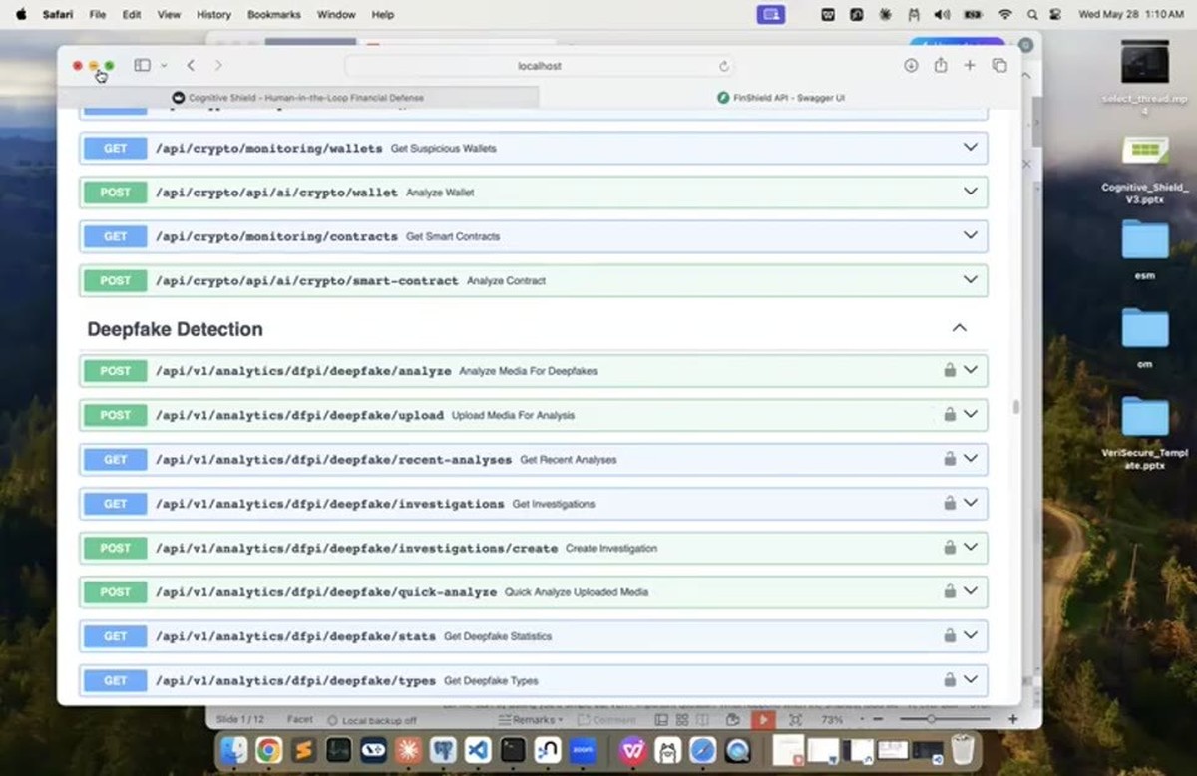The height and width of the screenshot is (776, 1197).
Task: Open Finder from the dock
Action: [233, 750]
